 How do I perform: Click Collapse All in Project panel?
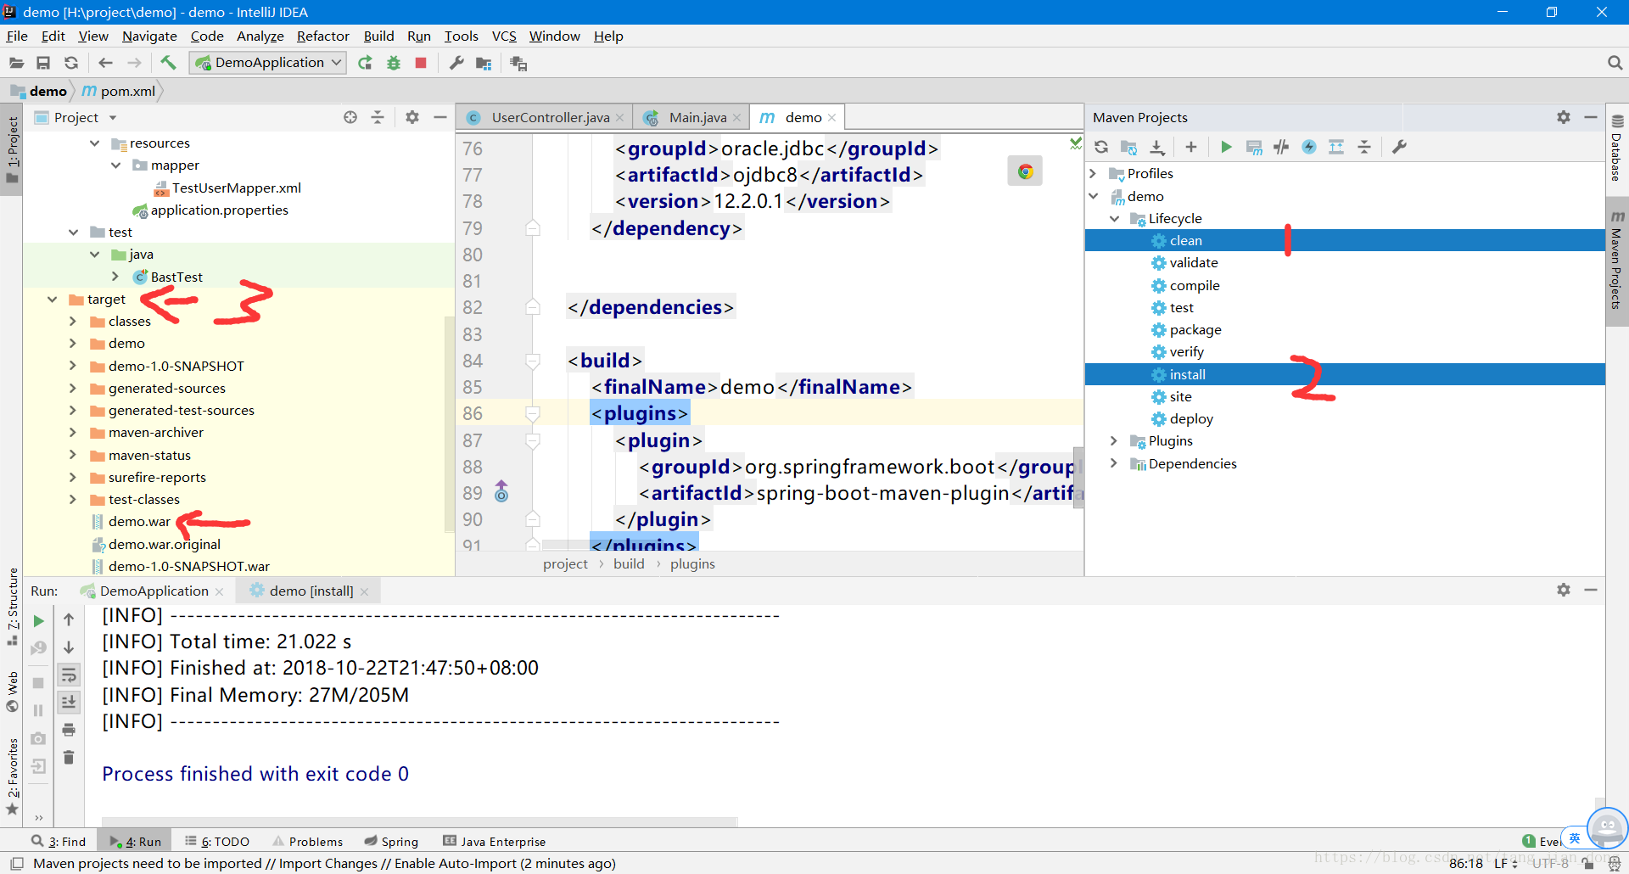pyautogui.click(x=378, y=117)
